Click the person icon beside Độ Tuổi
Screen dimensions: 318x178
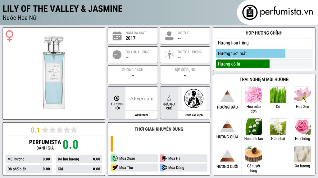tap(169, 36)
